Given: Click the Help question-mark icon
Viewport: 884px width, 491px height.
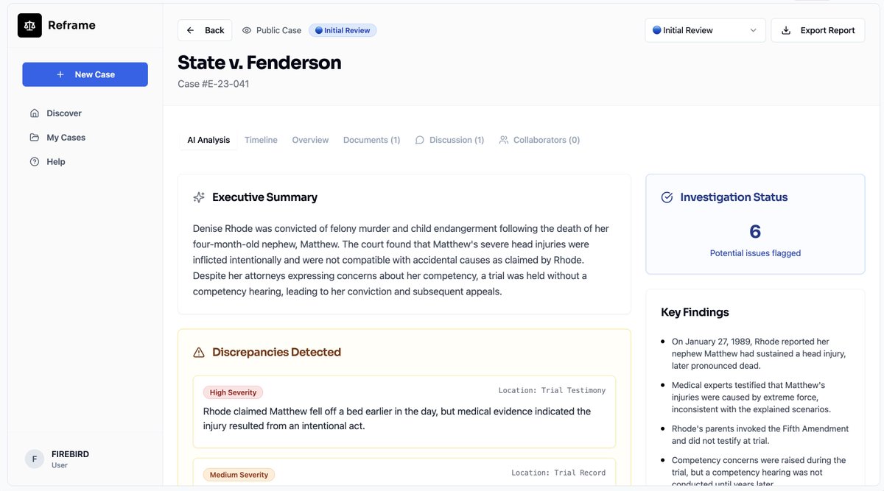Looking at the screenshot, I should pyautogui.click(x=35, y=161).
